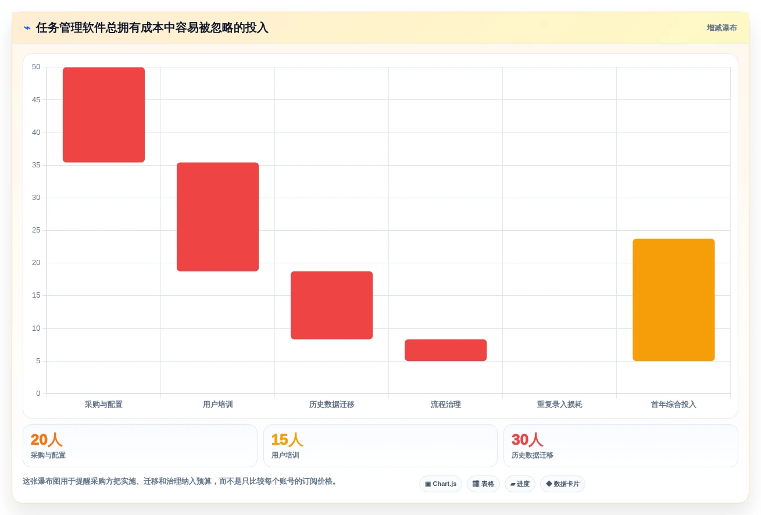Select the Chart.js chip

pos(441,484)
